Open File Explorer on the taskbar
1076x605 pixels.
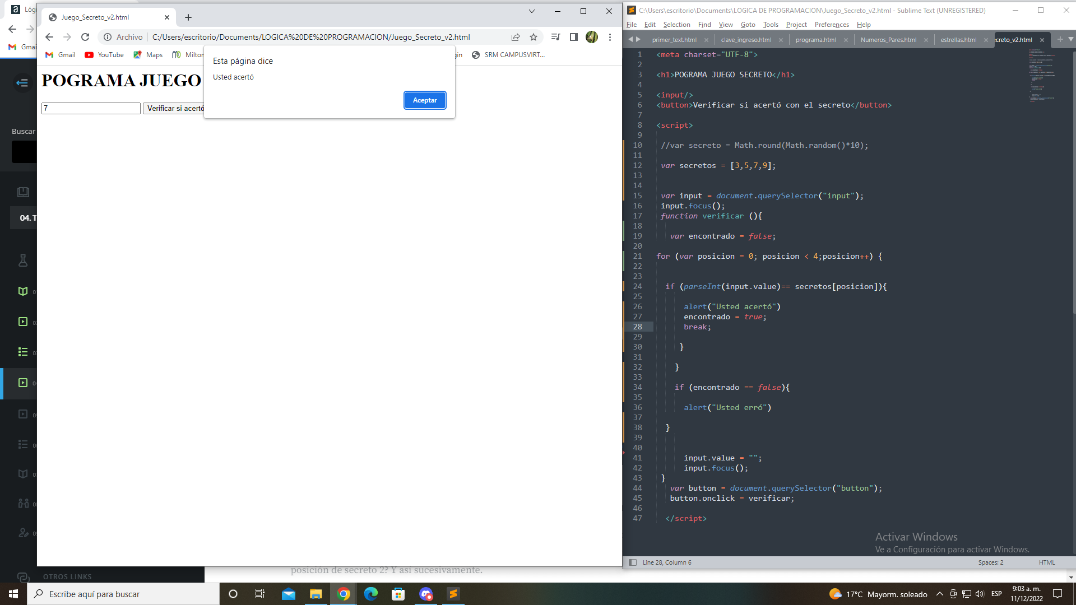tap(316, 594)
